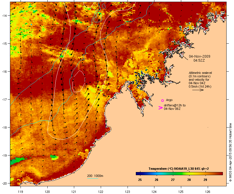234x194 pixels.
Task: Click the magenta drifter arrowhead symbol
Action: click(160, 108)
